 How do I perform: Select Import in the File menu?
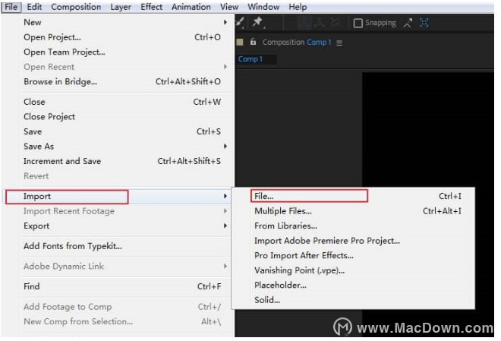coord(117,196)
